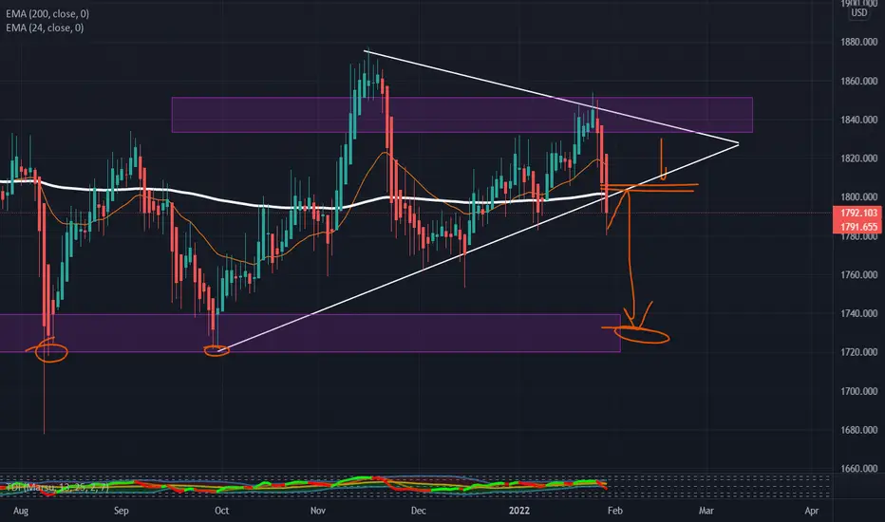Click the 2022 year label on time axis
885x522 pixels.
pyautogui.click(x=519, y=511)
